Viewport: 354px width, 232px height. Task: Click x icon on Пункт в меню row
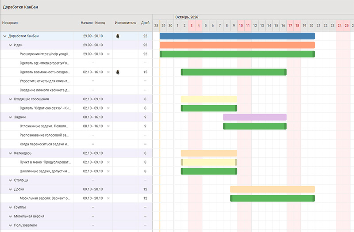108,162
